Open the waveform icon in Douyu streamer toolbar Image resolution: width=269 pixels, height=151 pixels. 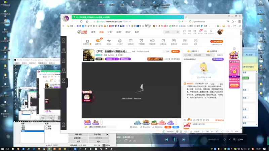coord(109,41)
